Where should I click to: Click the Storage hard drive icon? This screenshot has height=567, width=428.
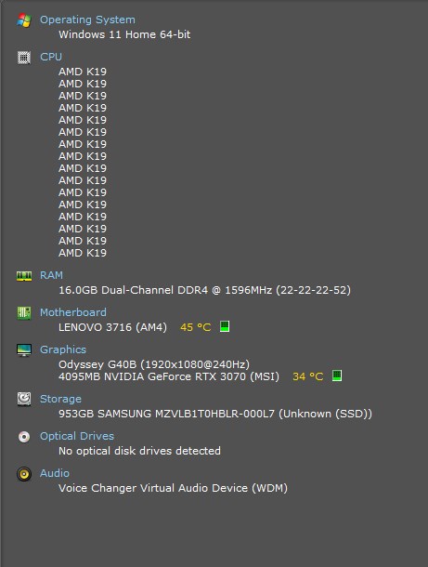coord(24,399)
